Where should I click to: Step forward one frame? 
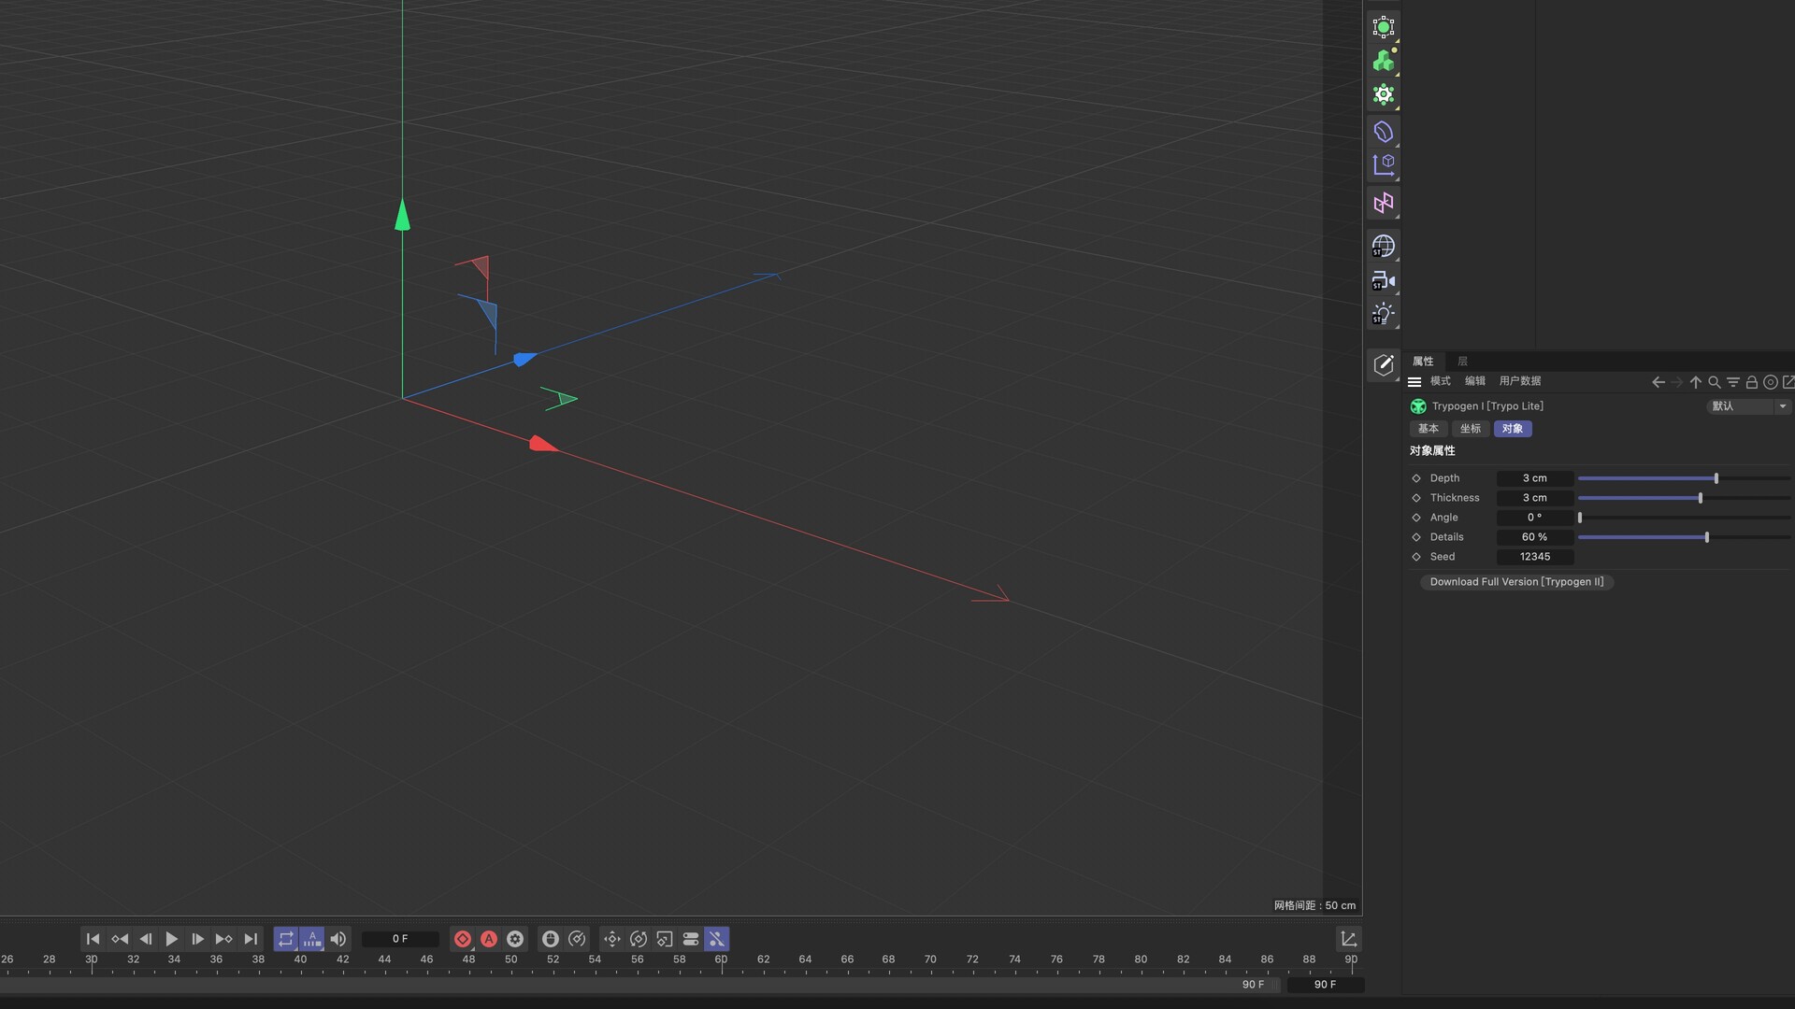(x=198, y=939)
